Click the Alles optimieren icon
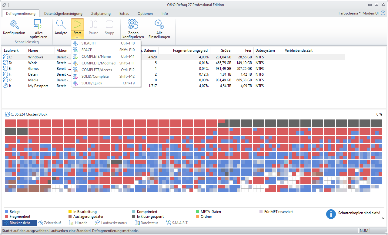The width and height of the screenshot is (388, 235). click(x=38, y=24)
